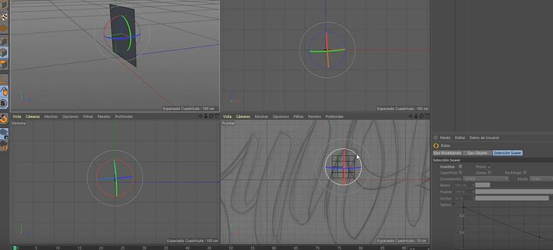Switch to Points mode in left toolbar
Viewport: 553px width, 250px height.
(x=4, y=40)
